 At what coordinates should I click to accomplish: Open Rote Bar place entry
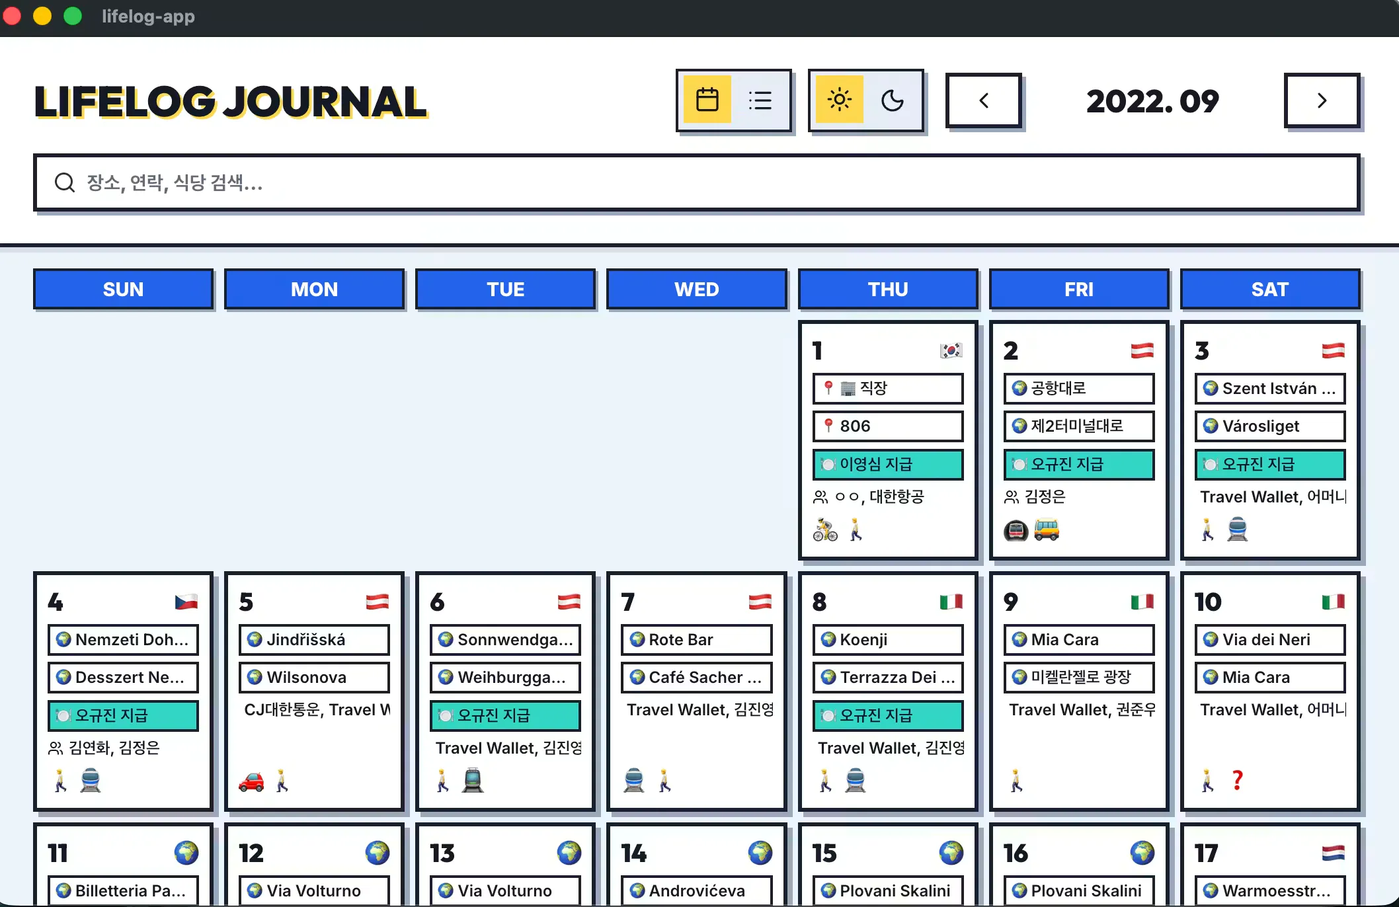coord(697,639)
